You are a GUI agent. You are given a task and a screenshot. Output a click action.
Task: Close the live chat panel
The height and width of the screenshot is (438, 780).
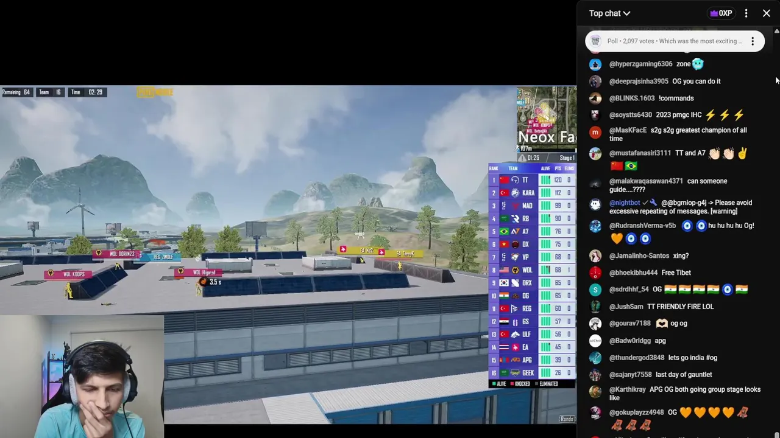click(x=767, y=13)
